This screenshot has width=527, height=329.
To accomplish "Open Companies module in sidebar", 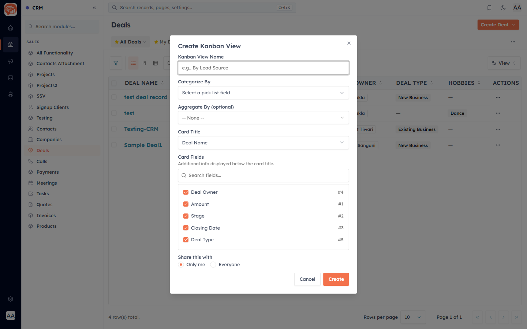I will pyautogui.click(x=49, y=140).
